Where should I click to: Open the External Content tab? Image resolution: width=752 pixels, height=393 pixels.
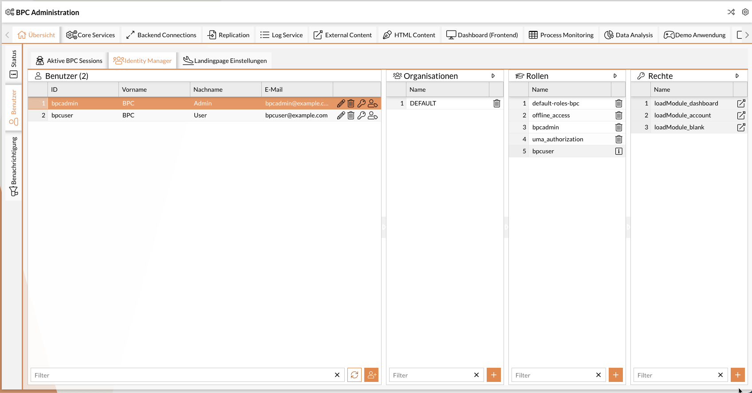coord(343,35)
